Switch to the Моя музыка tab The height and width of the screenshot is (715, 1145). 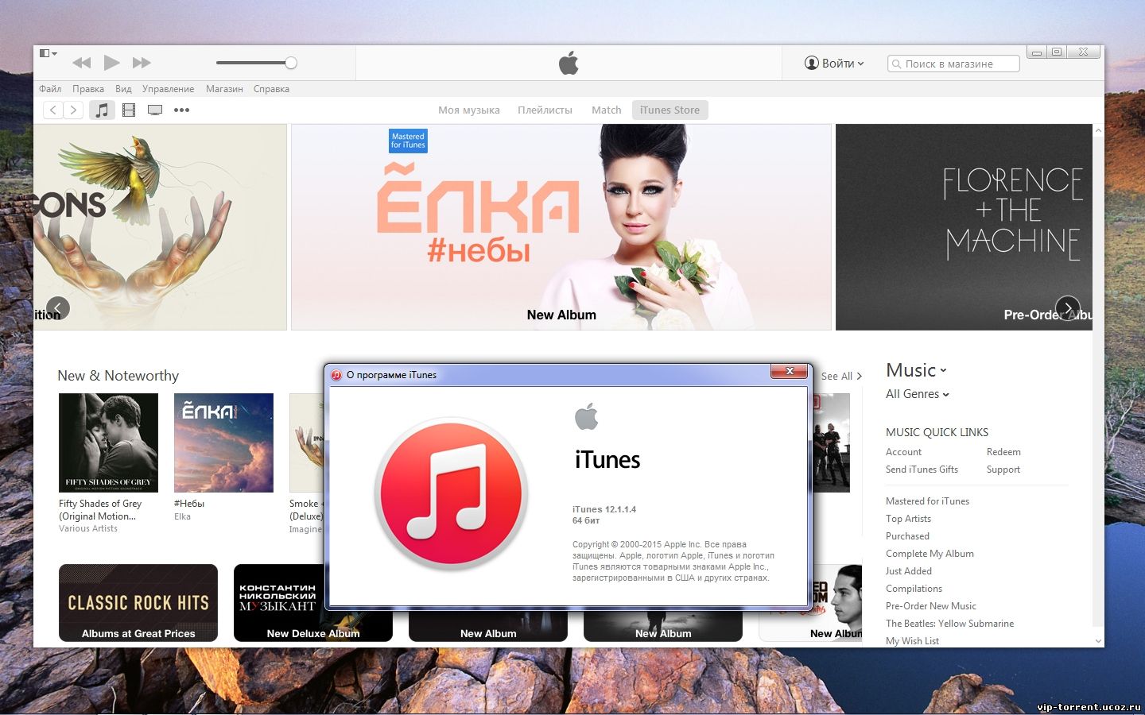[x=469, y=110]
